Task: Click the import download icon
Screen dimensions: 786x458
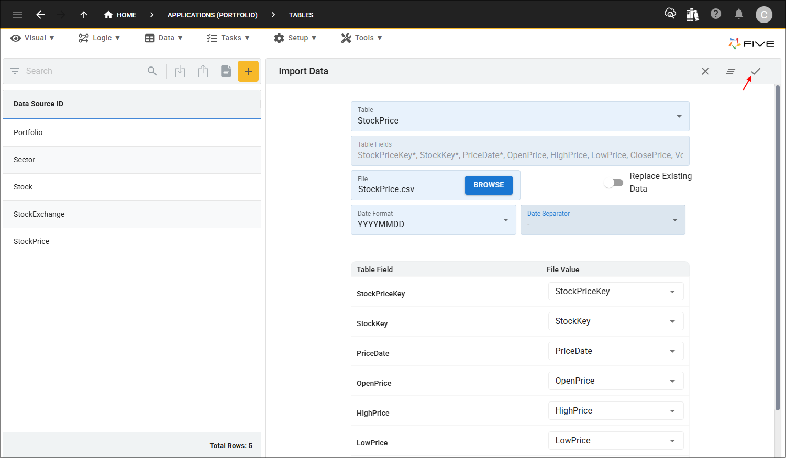Action: pos(180,71)
